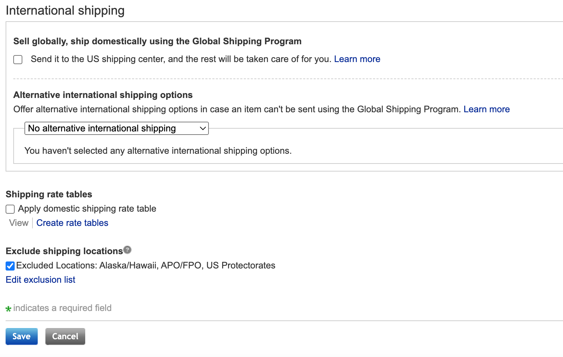Uncheck the Excluded Locations checkbox
The width and height of the screenshot is (563, 357).
pos(10,266)
